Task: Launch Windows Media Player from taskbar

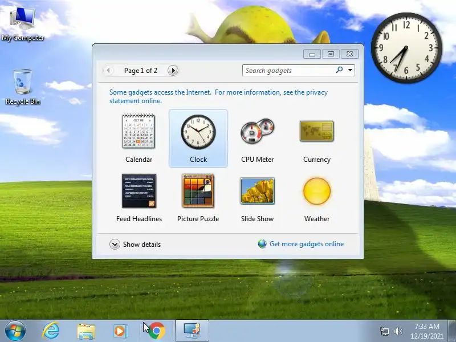Action: pyautogui.click(x=120, y=331)
